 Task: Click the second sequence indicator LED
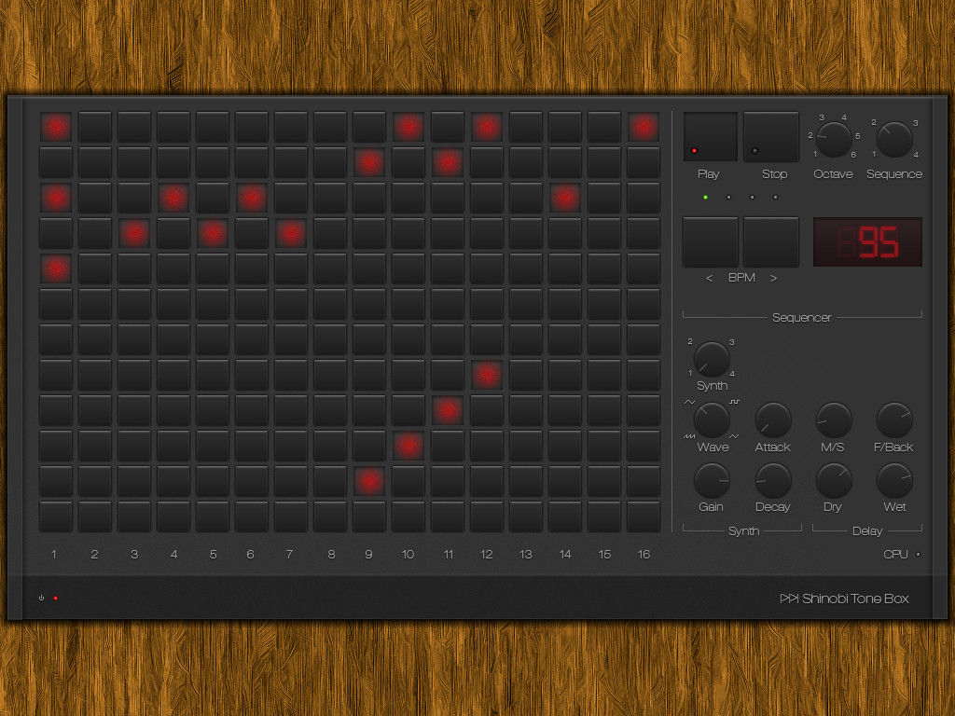point(728,198)
